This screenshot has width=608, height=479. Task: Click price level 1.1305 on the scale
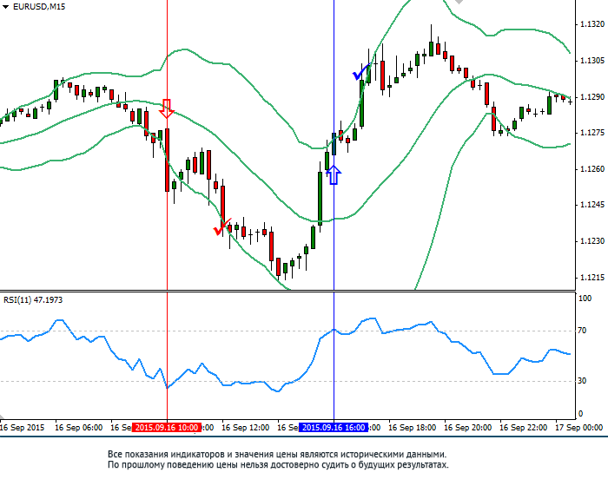point(592,61)
